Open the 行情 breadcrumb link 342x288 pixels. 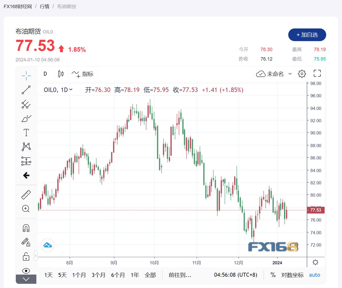coord(45,7)
